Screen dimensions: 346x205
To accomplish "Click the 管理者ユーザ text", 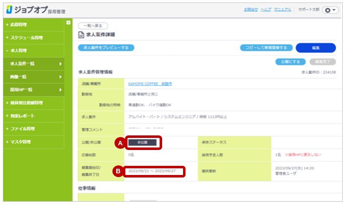I will pyautogui.click(x=285, y=174).
